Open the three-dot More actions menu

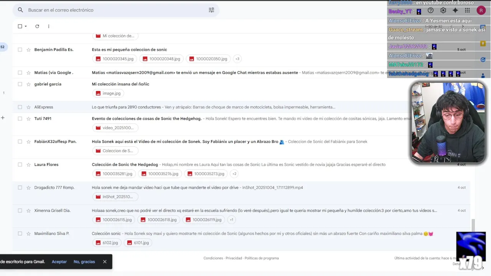(49, 26)
